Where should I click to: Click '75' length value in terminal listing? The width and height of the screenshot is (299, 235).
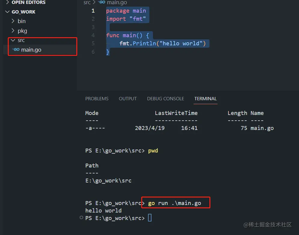[244, 128]
